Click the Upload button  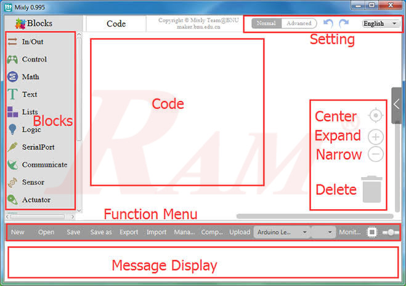(240, 232)
